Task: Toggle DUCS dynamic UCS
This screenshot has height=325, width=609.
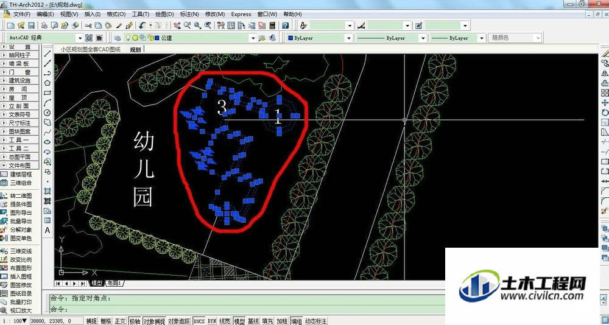Action: 199,321
